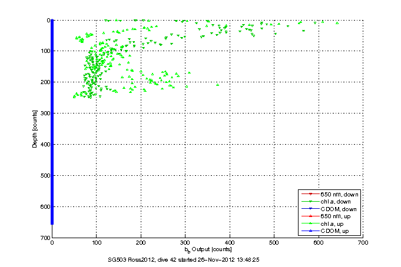The image size is (401, 267).
Task: Click the blue CDOM vertical profile line
Action: (x=52, y=122)
